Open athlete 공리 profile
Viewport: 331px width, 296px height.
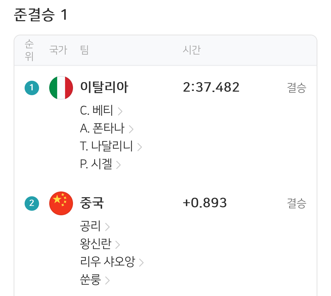coord(91,226)
